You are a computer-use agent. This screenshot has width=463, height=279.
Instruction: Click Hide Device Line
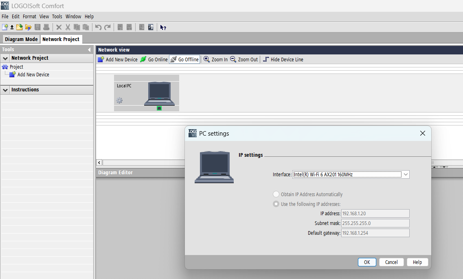283,59
